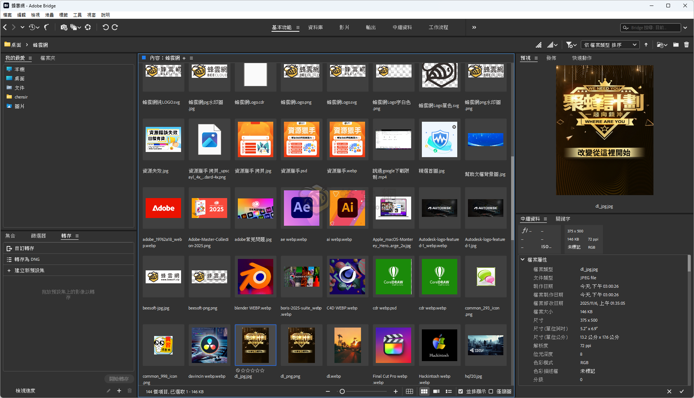694x398 pixels.
Task: Switch to 資料庫 workspace
Action: pos(316,28)
